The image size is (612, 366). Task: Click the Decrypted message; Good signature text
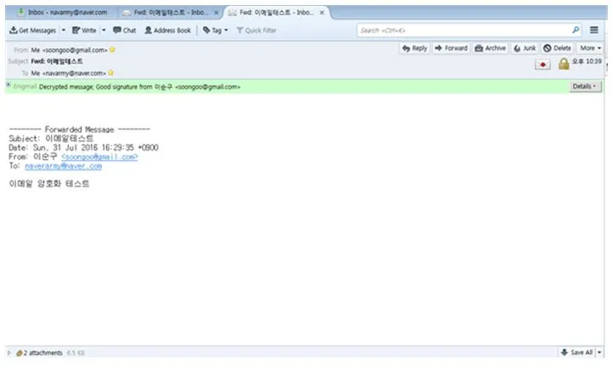pyautogui.click(x=139, y=87)
